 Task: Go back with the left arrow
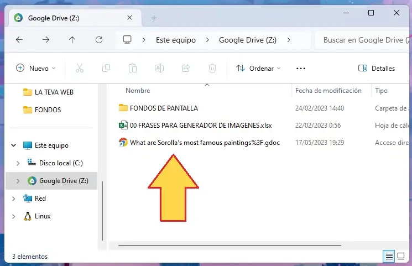pyautogui.click(x=19, y=40)
